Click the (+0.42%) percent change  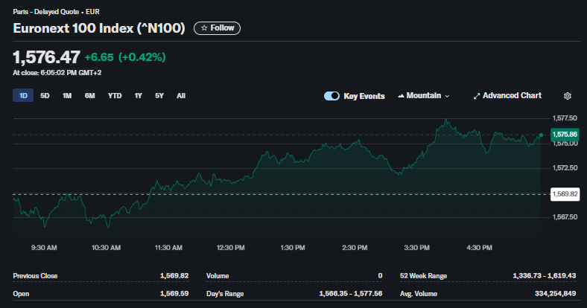[x=142, y=57]
